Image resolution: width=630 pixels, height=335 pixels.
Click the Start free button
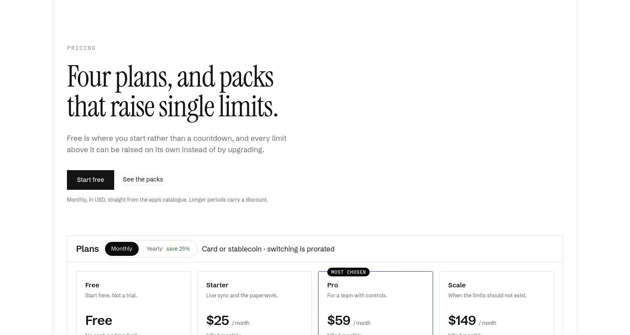(91, 180)
